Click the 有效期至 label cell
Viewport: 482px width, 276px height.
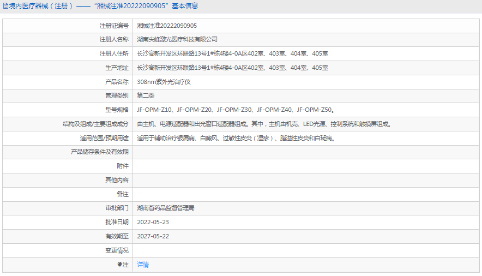(x=68, y=236)
